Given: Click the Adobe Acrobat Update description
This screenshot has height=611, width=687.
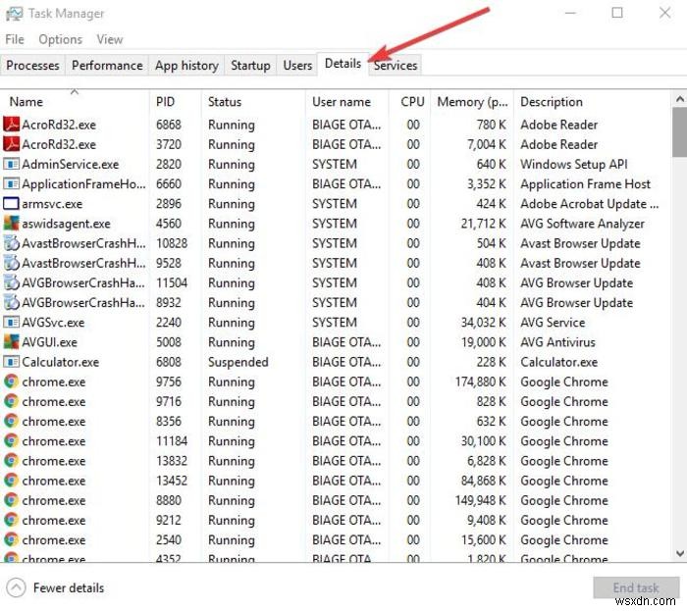Looking at the screenshot, I should tap(589, 204).
